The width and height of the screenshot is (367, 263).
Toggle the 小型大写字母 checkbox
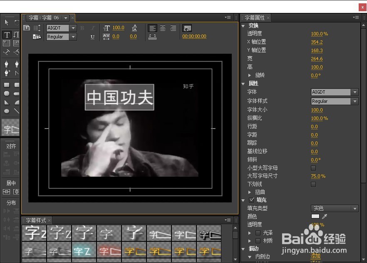click(x=313, y=168)
